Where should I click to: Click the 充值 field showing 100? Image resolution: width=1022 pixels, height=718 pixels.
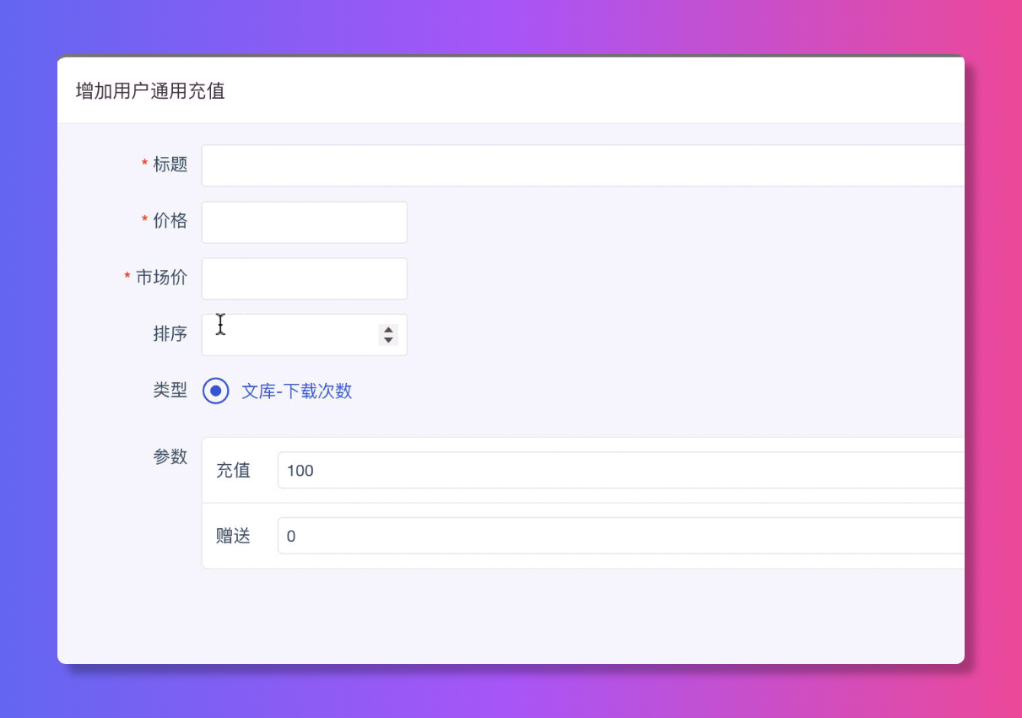pyautogui.click(x=620, y=470)
